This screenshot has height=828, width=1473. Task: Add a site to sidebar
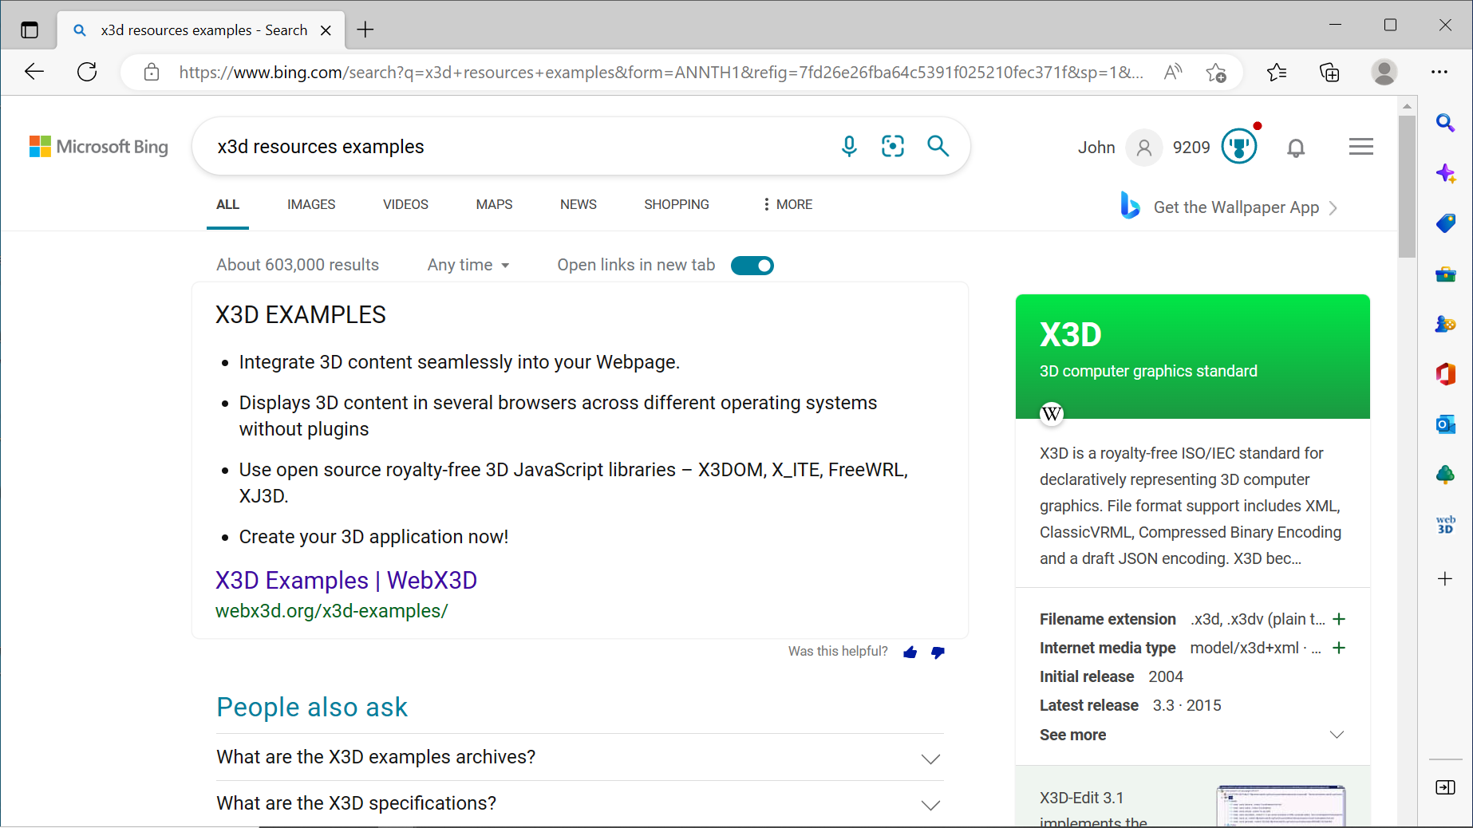[x=1445, y=578]
